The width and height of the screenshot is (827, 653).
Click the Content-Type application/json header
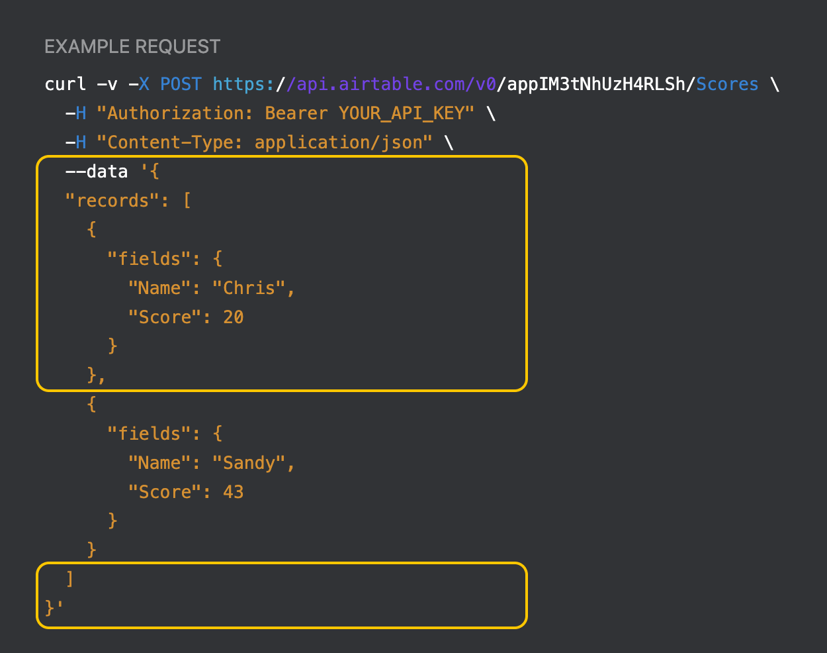point(263,143)
